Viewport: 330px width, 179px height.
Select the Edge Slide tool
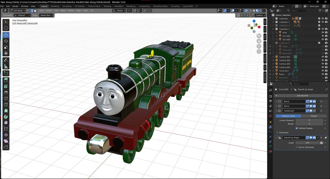point(6,129)
